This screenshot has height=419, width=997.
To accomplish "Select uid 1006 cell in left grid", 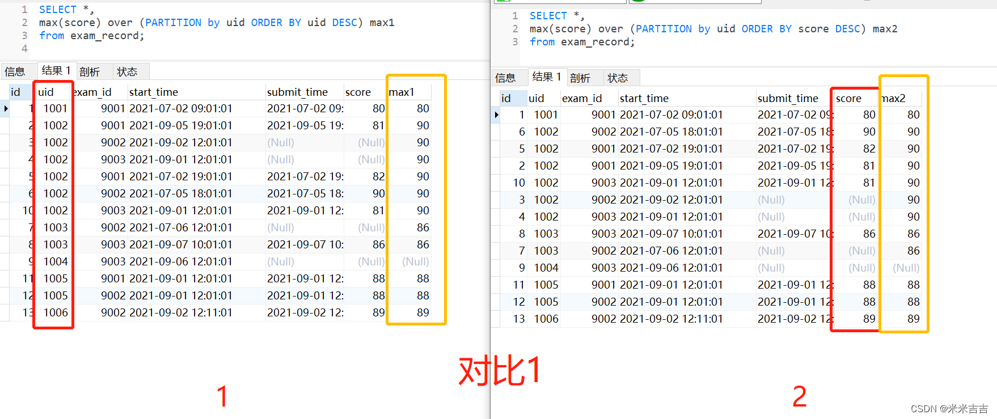I will [54, 312].
